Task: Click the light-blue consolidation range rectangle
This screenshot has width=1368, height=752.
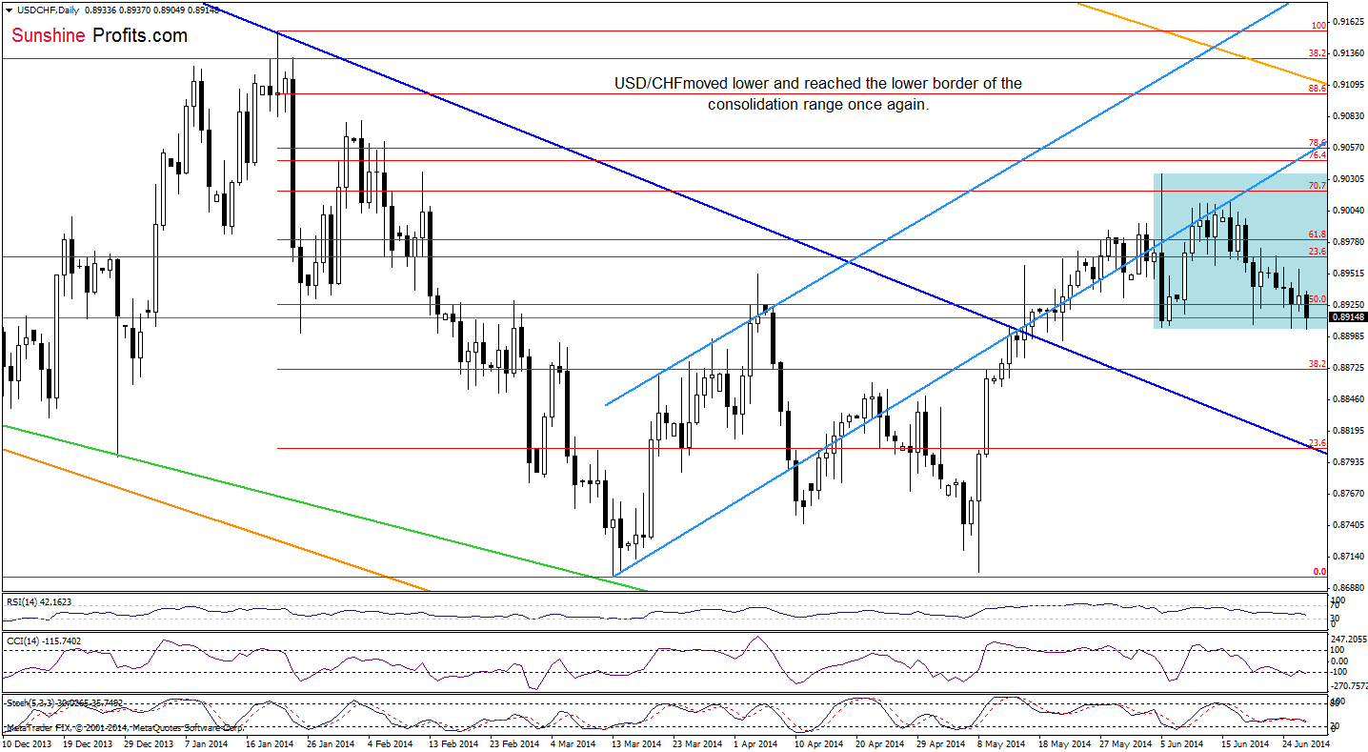Action: pyautogui.click(x=1239, y=251)
